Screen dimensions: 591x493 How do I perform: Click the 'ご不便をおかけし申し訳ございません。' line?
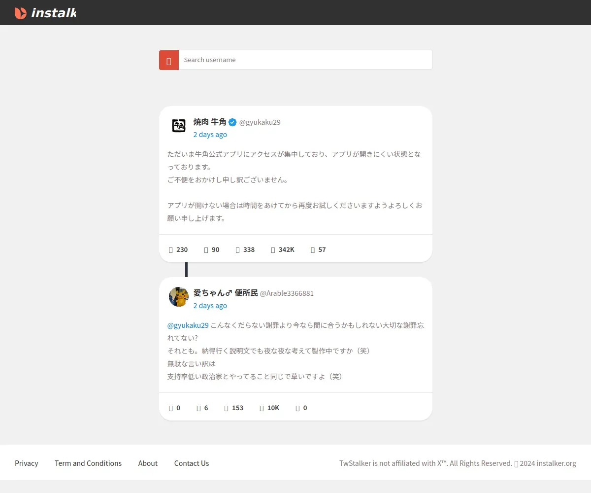228,180
